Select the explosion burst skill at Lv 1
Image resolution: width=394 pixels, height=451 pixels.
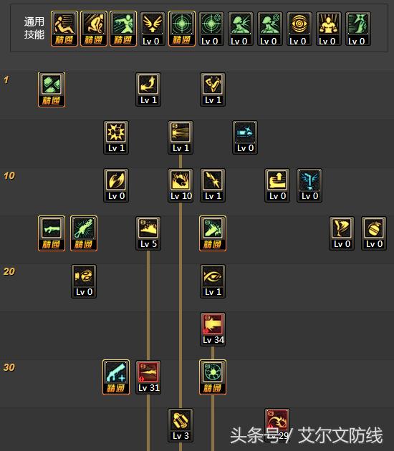(116, 137)
